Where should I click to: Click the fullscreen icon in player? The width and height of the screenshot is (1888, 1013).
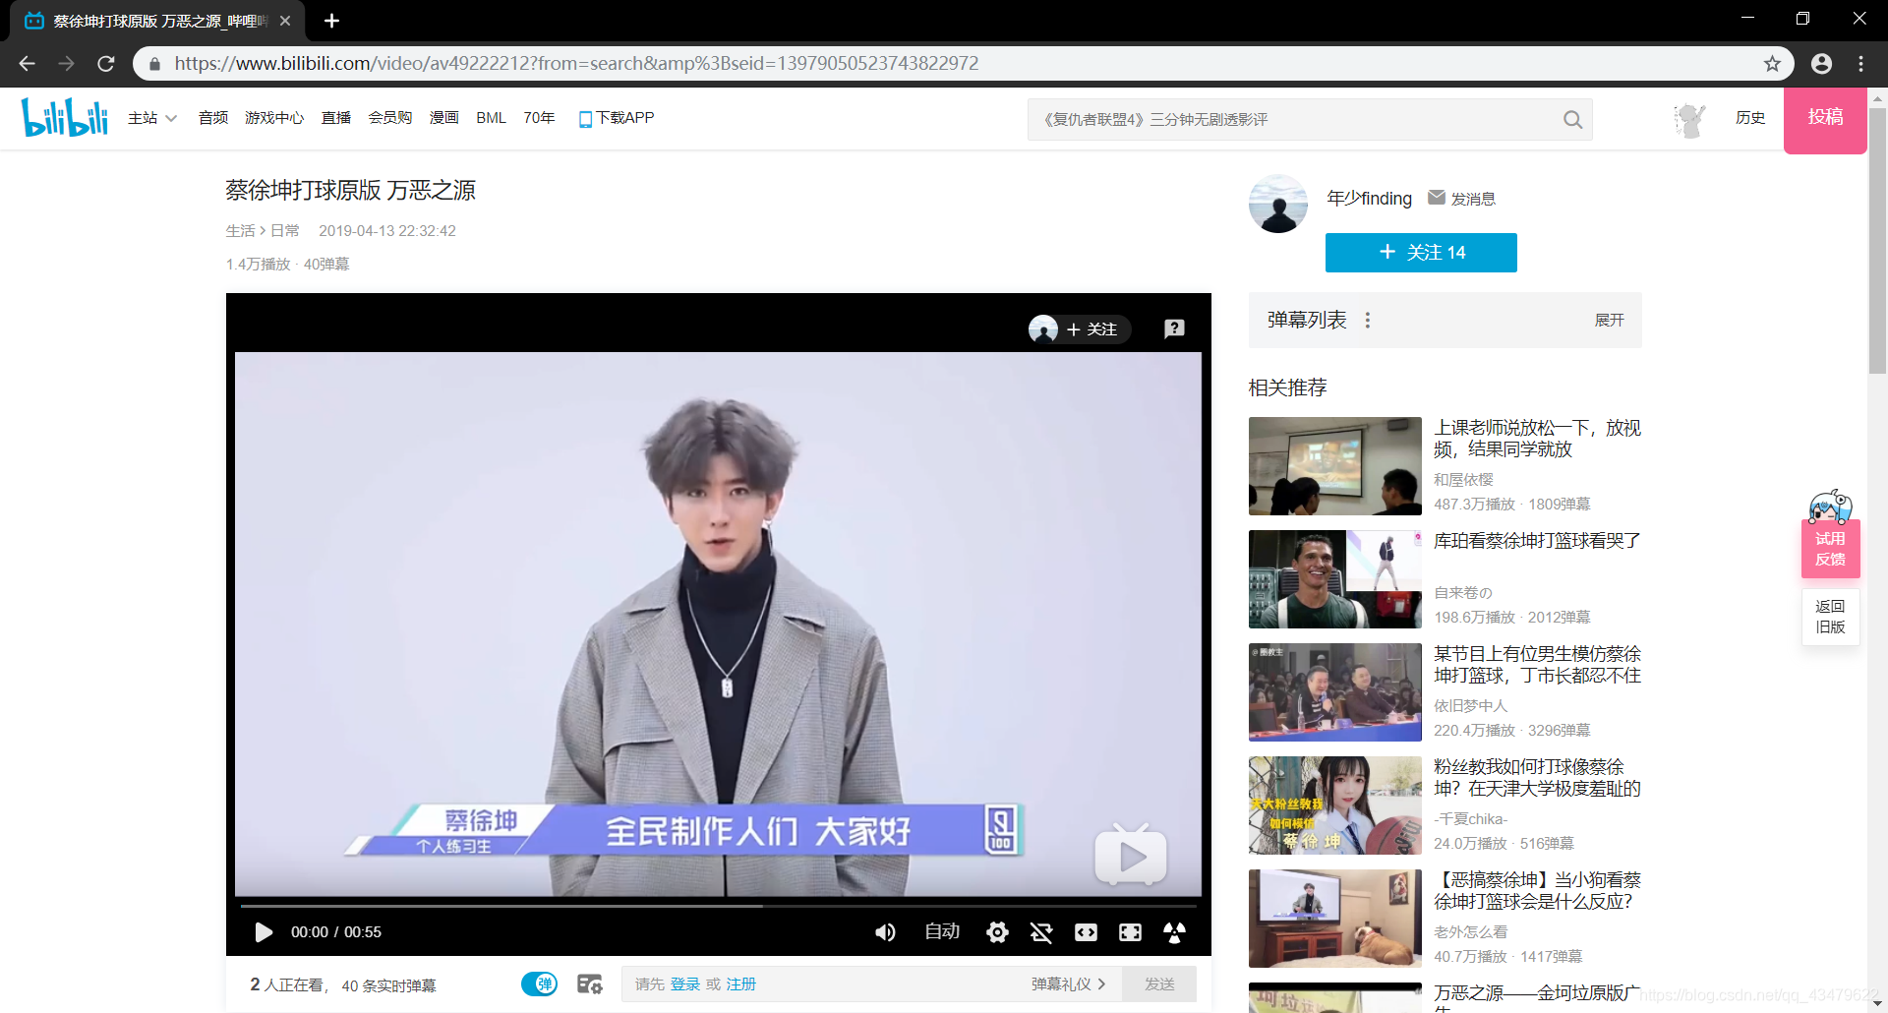click(1174, 931)
